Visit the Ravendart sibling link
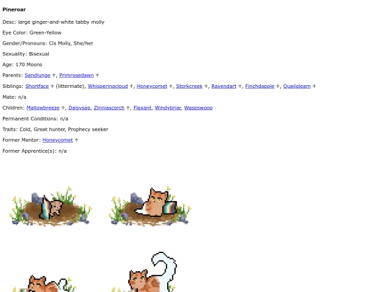 pos(224,87)
